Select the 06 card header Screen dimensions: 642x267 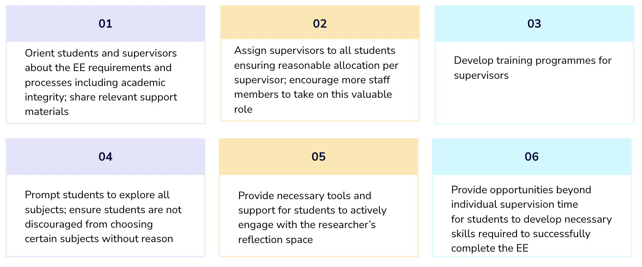click(532, 157)
